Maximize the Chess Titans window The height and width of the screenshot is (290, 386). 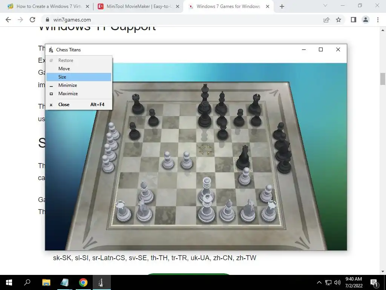coord(321,49)
